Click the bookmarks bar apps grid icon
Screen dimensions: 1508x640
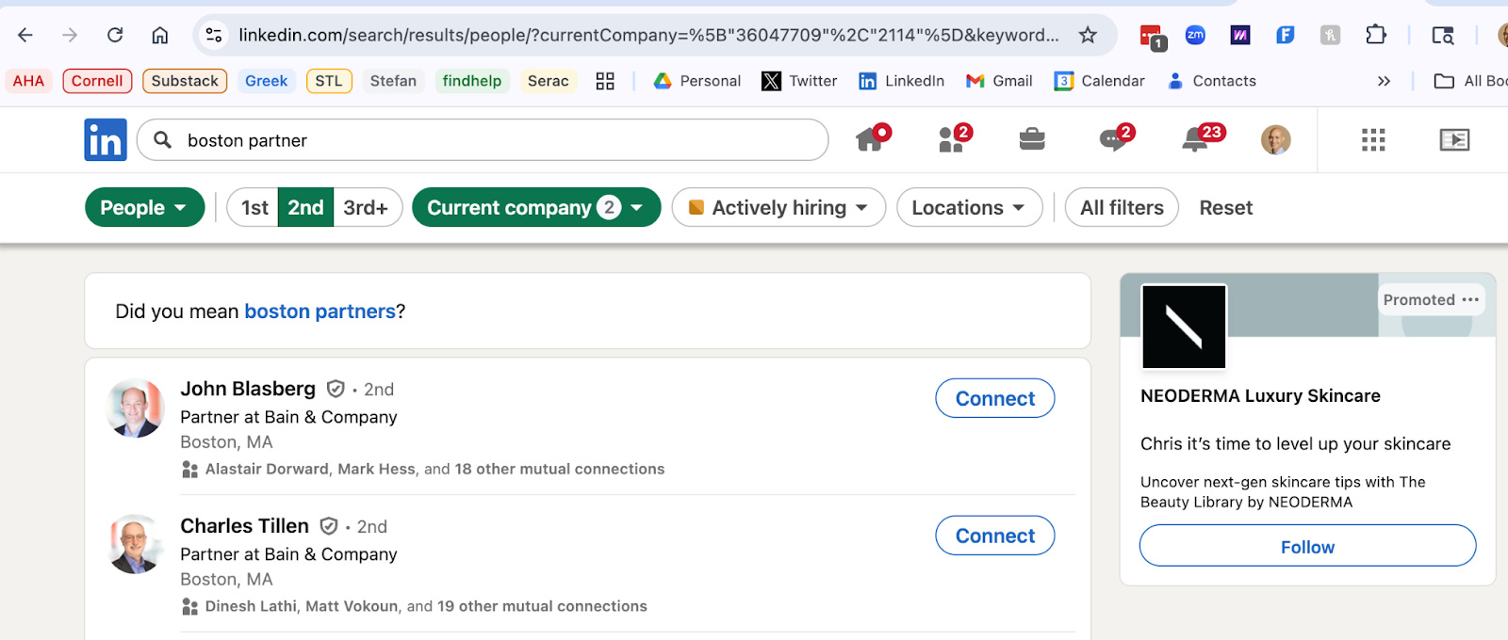[x=605, y=81]
